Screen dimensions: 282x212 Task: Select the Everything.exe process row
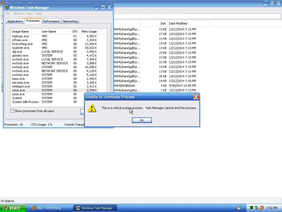[x=55, y=44]
